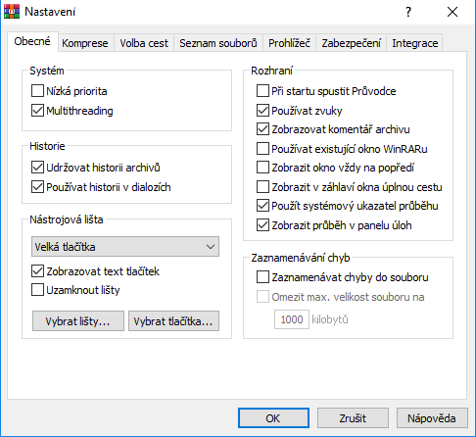
Task: Click Omezit max. velikost souboru checkbox
Action: (262, 297)
